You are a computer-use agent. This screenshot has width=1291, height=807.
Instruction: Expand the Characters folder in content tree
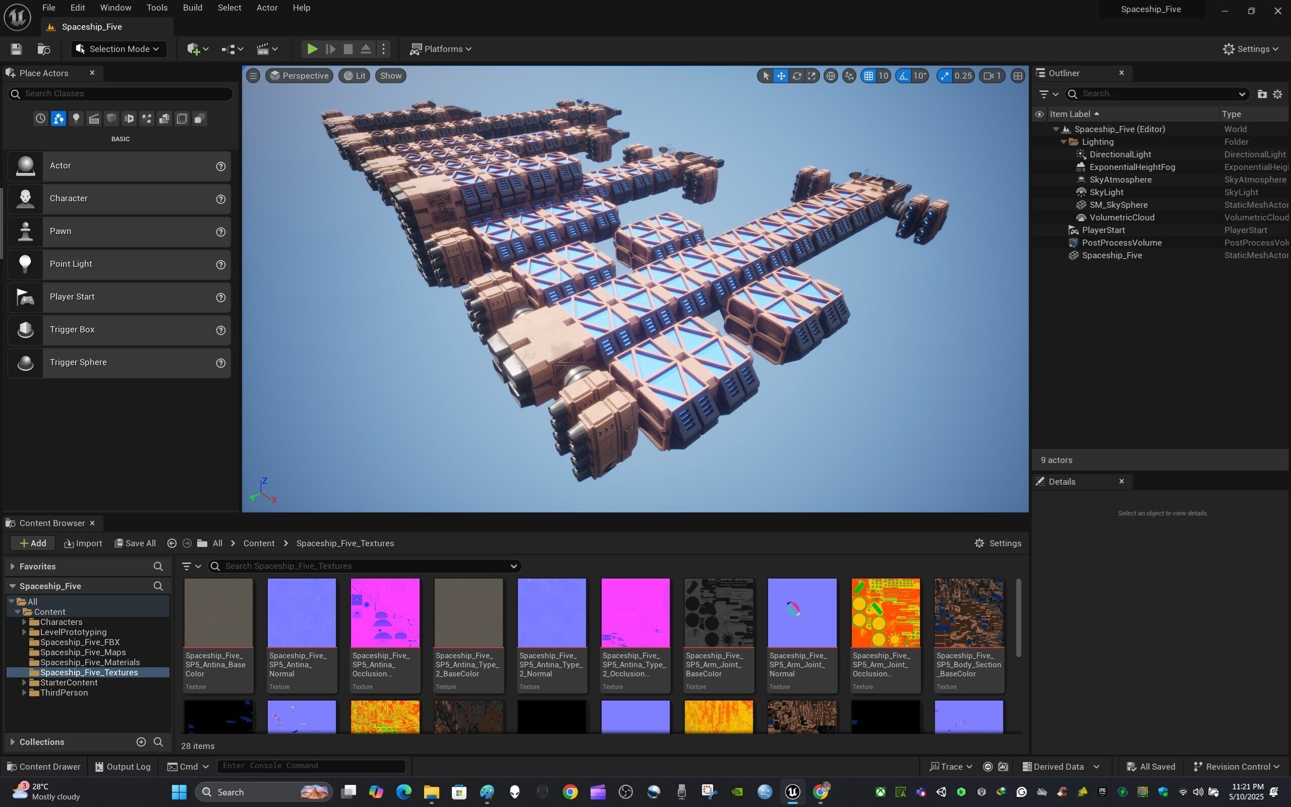tap(24, 622)
